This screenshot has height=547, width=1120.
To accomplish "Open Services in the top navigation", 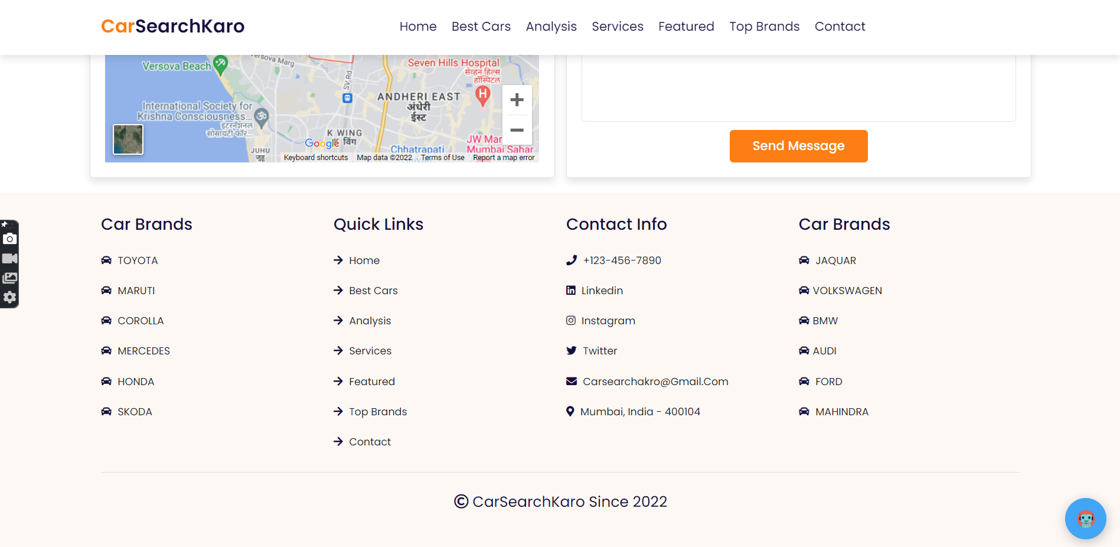I will 618,27.
